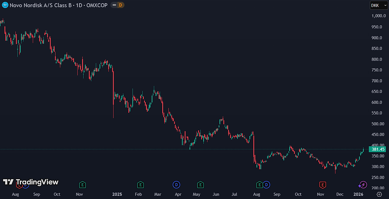The width and height of the screenshot is (389, 199).
Task: Open green E earnings marker above May
Action: coord(200,184)
